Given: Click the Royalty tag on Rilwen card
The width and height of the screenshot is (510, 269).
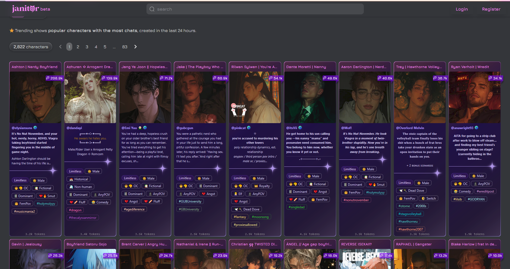Looking at the screenshot, I should coord(262,186).
